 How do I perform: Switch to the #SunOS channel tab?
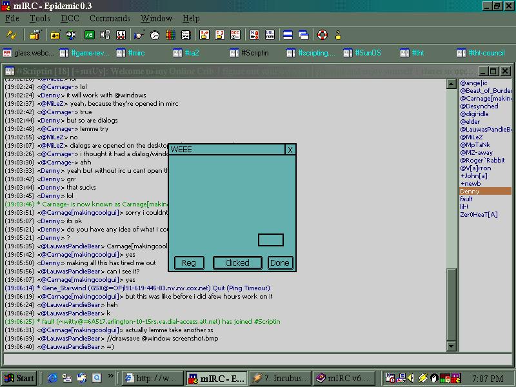pyautogui.click(x=362, y=53)
